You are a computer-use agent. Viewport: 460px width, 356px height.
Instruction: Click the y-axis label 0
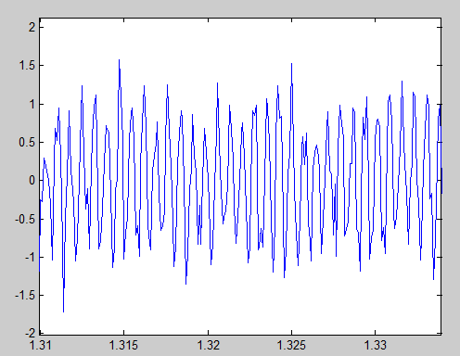[32, 181]
